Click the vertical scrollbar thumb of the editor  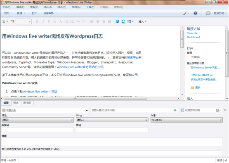(x=182, y=39)
